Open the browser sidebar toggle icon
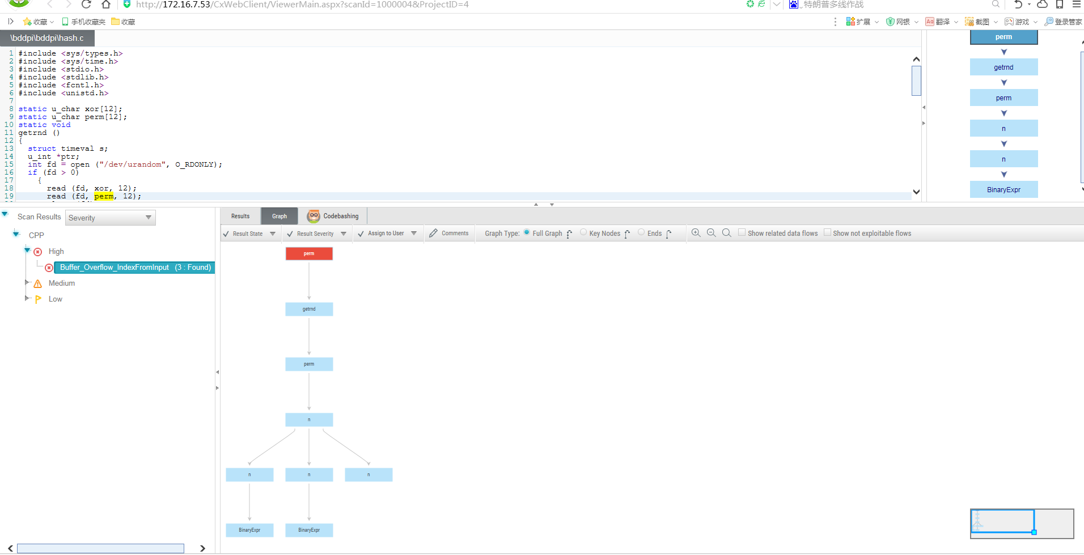The height and width of the screenshot is (555, 1084). [10, 22]
